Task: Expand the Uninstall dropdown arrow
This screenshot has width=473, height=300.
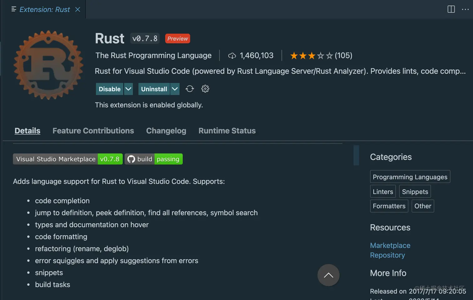Action: 175,89
